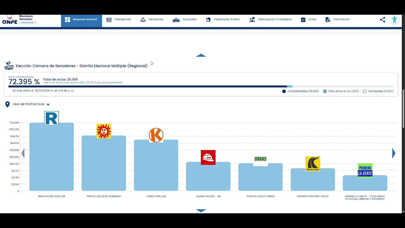Screen dimensions: 405x228
Task: Open the Lima Metropolitana region dropdown
Action: (31, 104)
